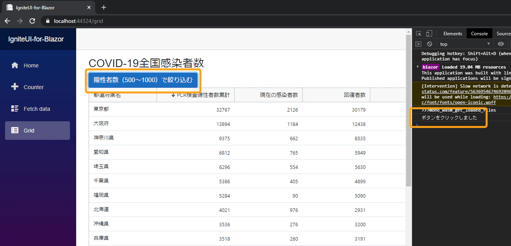Toggle the device emulation icon in DevTools
The image size is (511, 246).
click(429, 33)
